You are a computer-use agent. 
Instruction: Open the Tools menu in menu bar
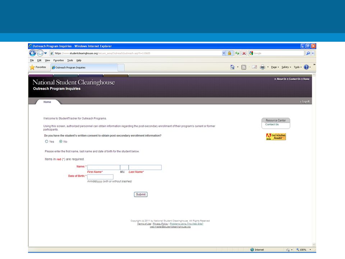click(x=70, y=60)
